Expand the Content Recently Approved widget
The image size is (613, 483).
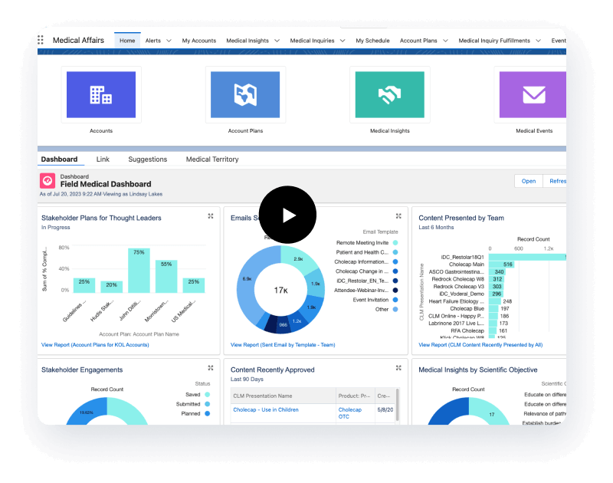tap(398, 369)
